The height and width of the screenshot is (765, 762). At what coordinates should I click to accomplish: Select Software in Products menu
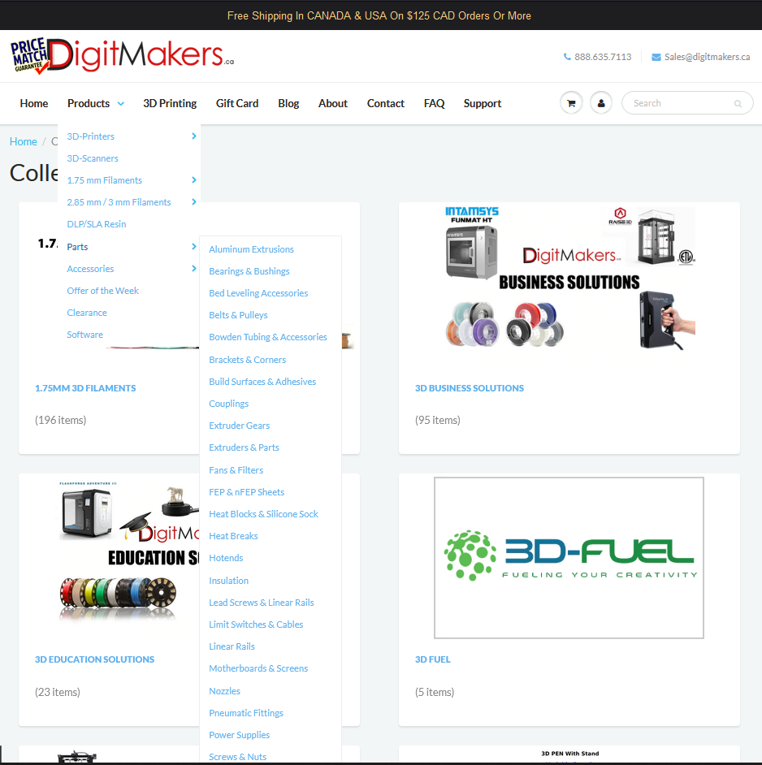click(85, 335)
